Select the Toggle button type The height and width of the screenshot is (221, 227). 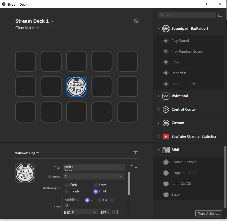tap(67, 191)
